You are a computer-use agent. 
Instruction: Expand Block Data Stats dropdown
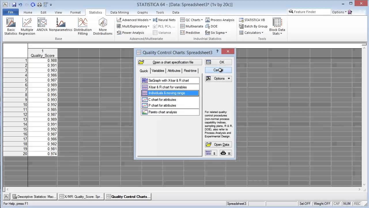(x=277, y=27)
